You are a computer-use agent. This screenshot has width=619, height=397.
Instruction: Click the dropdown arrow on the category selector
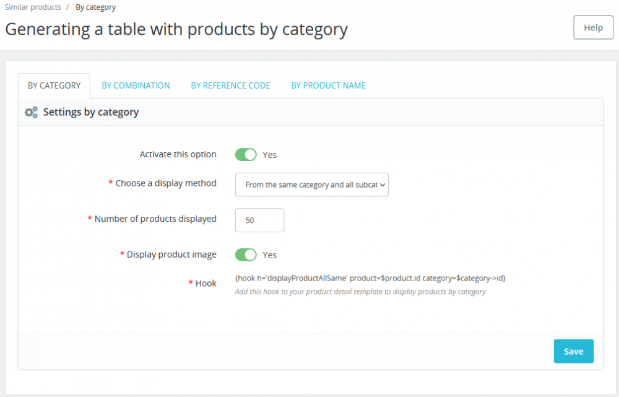pyautogui.click(x=383, y=185)
